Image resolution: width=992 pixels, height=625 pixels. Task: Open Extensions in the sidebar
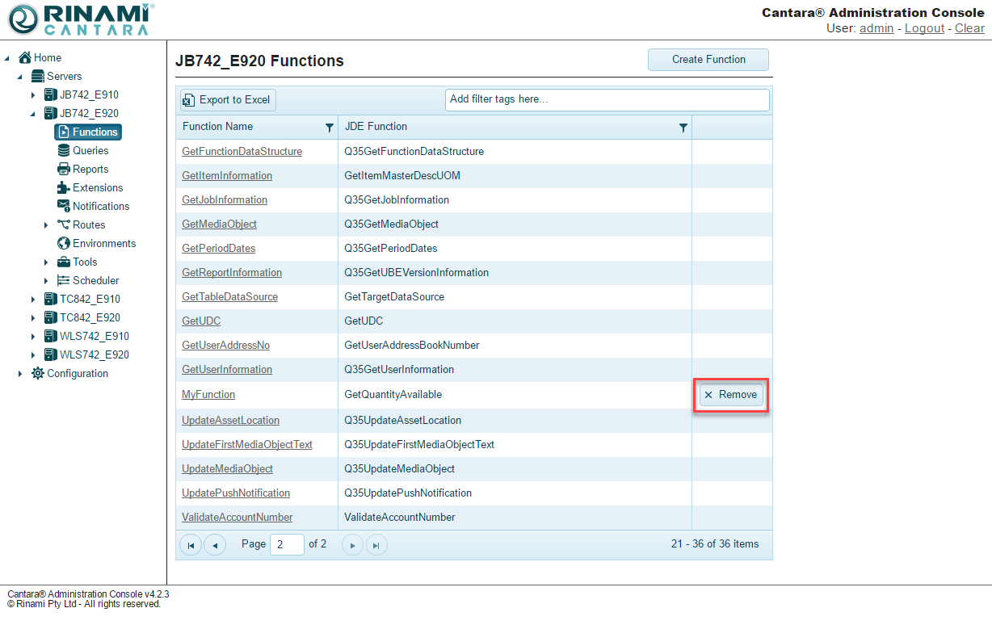[x=97, y=187]
